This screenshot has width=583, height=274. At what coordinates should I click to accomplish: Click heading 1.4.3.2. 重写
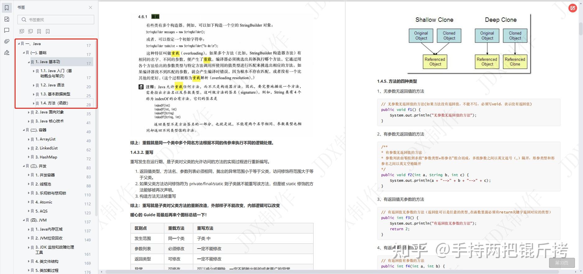tap(142, 153)
